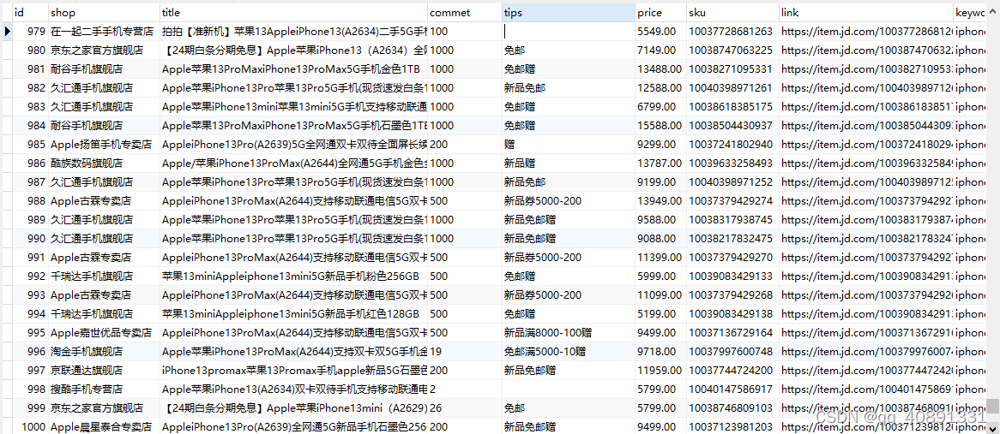Select id cell 980

[29, 50]
